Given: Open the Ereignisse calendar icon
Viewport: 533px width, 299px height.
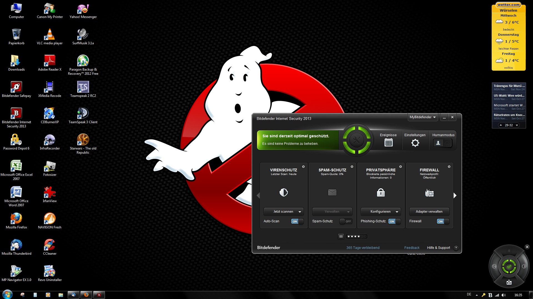Looking at the screenshot, I should click(x=388, y=143).
